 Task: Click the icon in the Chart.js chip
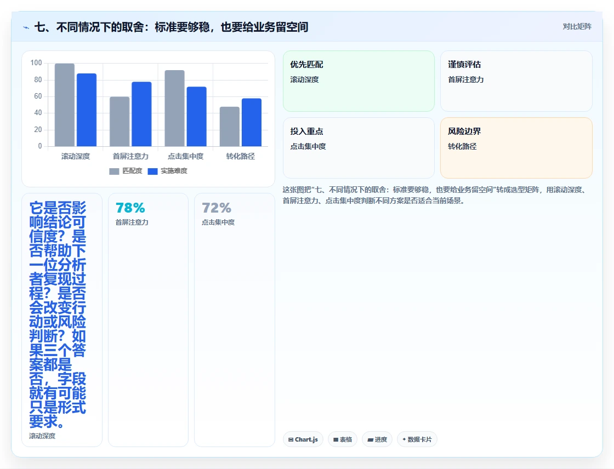click(x=291, y=439)
